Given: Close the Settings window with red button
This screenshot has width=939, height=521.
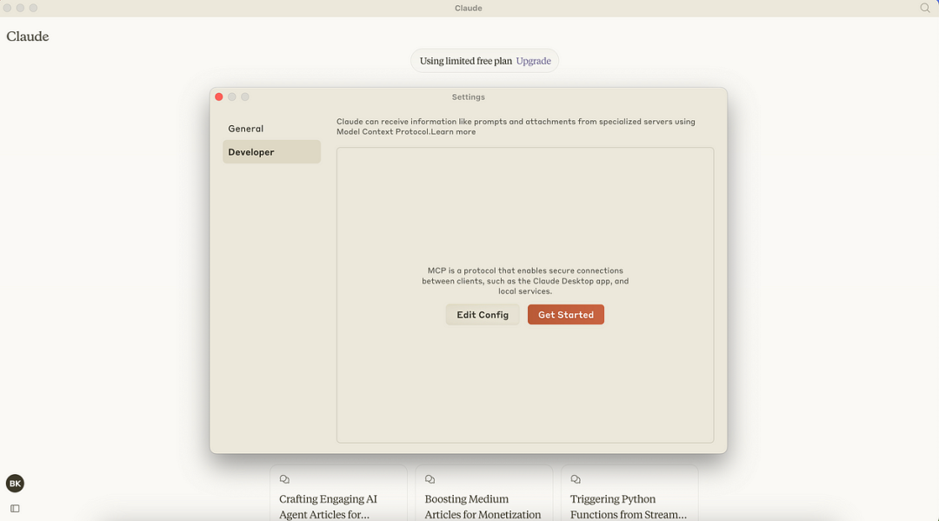Looking at the screenshot, I should [219, 97].
